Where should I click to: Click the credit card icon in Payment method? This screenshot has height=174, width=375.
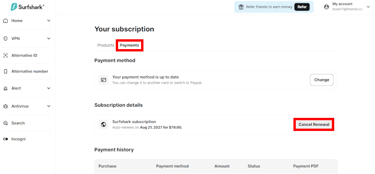(x=104, y=80)
